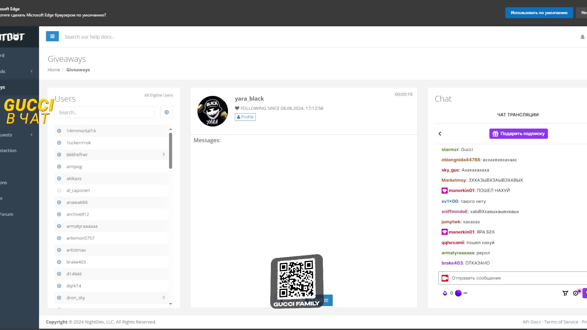Toggle eligibility circle for brake403
The image size is (587, 330).
tap(59, 262)
